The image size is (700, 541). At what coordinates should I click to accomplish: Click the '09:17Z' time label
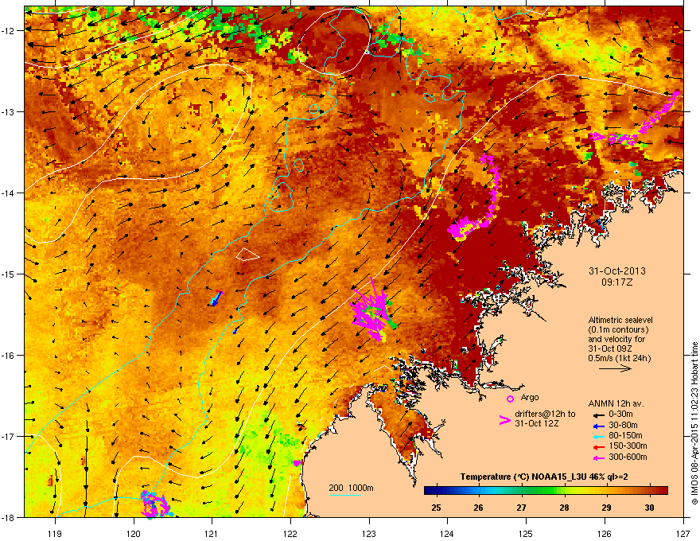tap(617, 282)
